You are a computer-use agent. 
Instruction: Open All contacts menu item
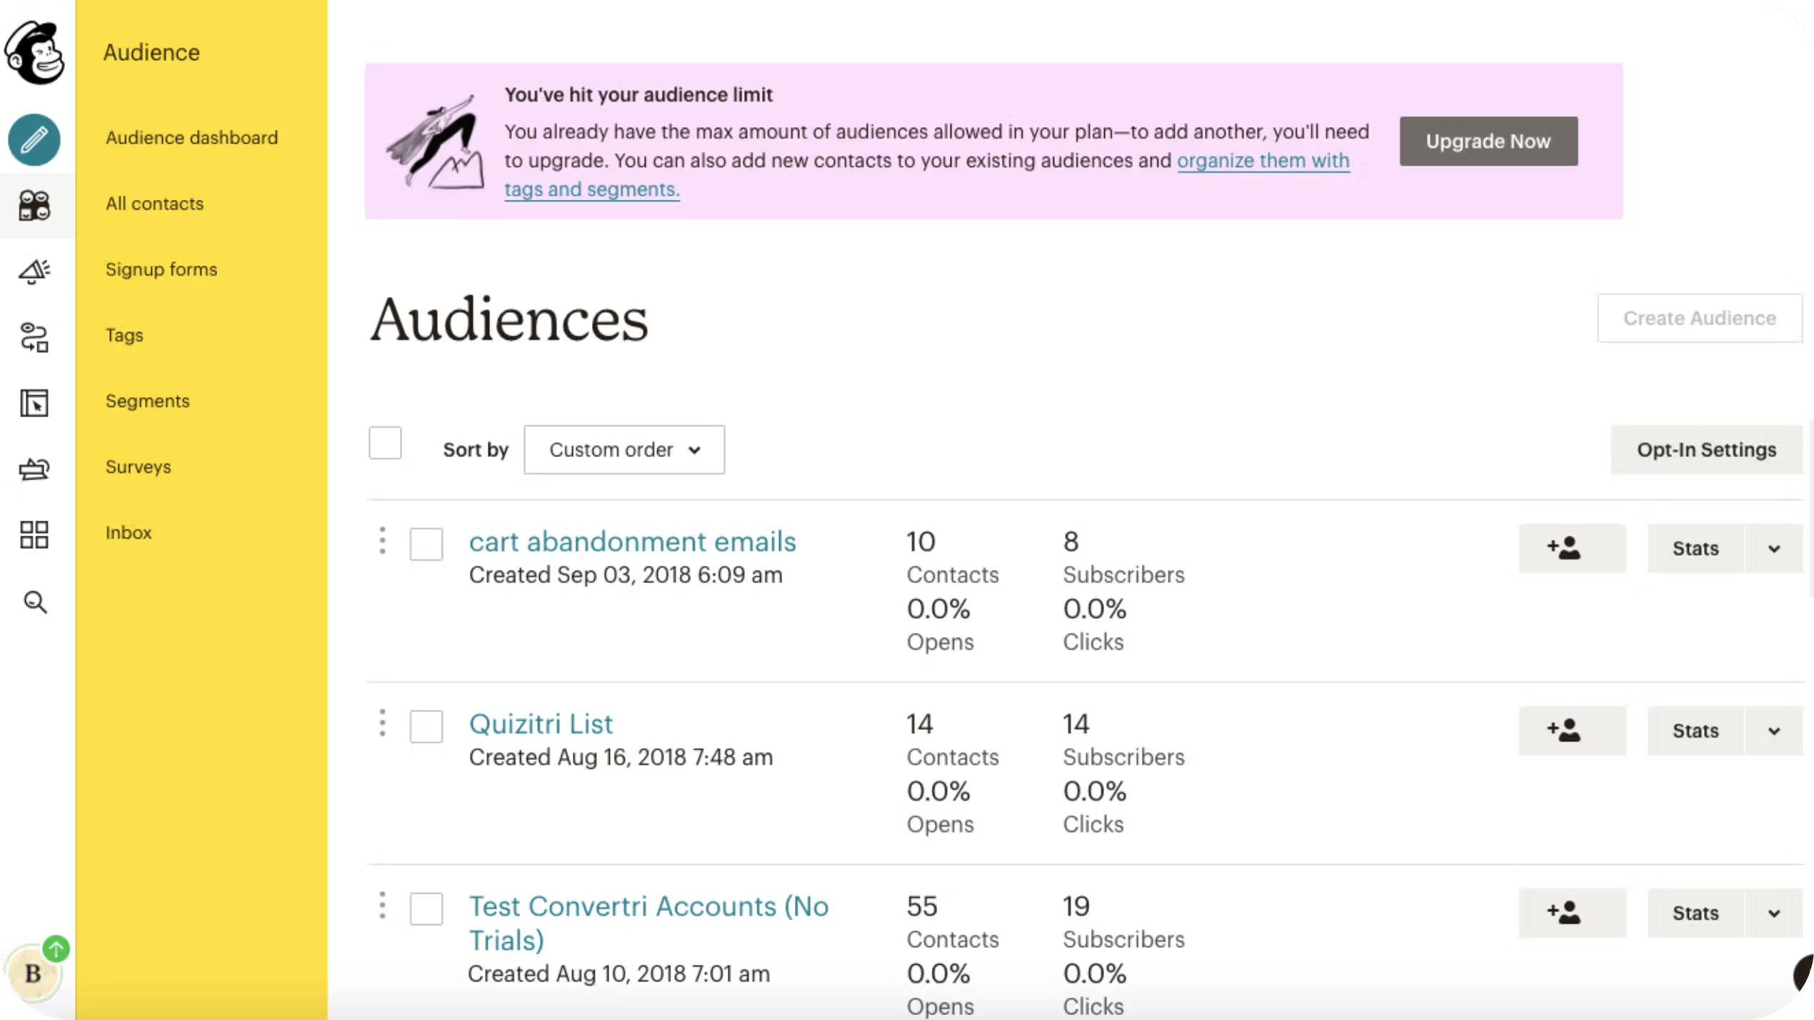[154, 204]
